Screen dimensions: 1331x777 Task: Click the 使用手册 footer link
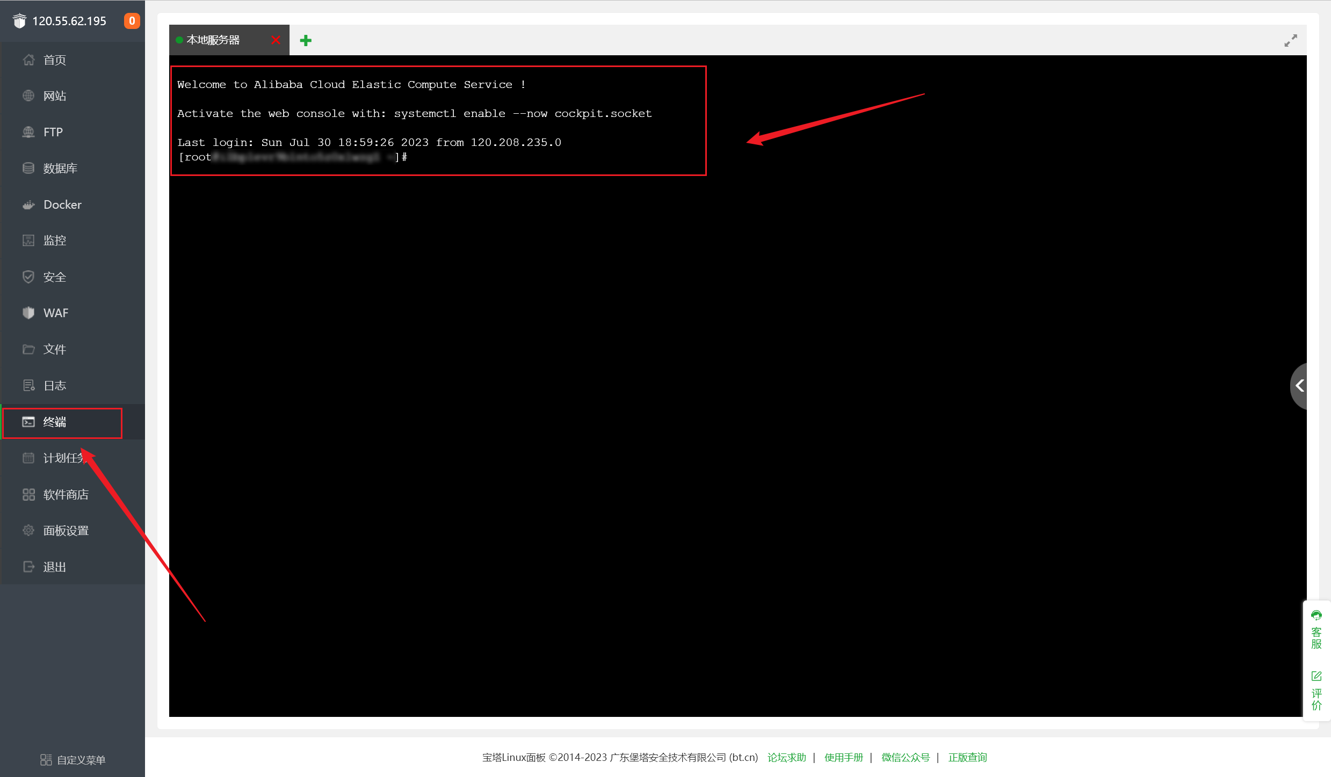coord(843,757)
